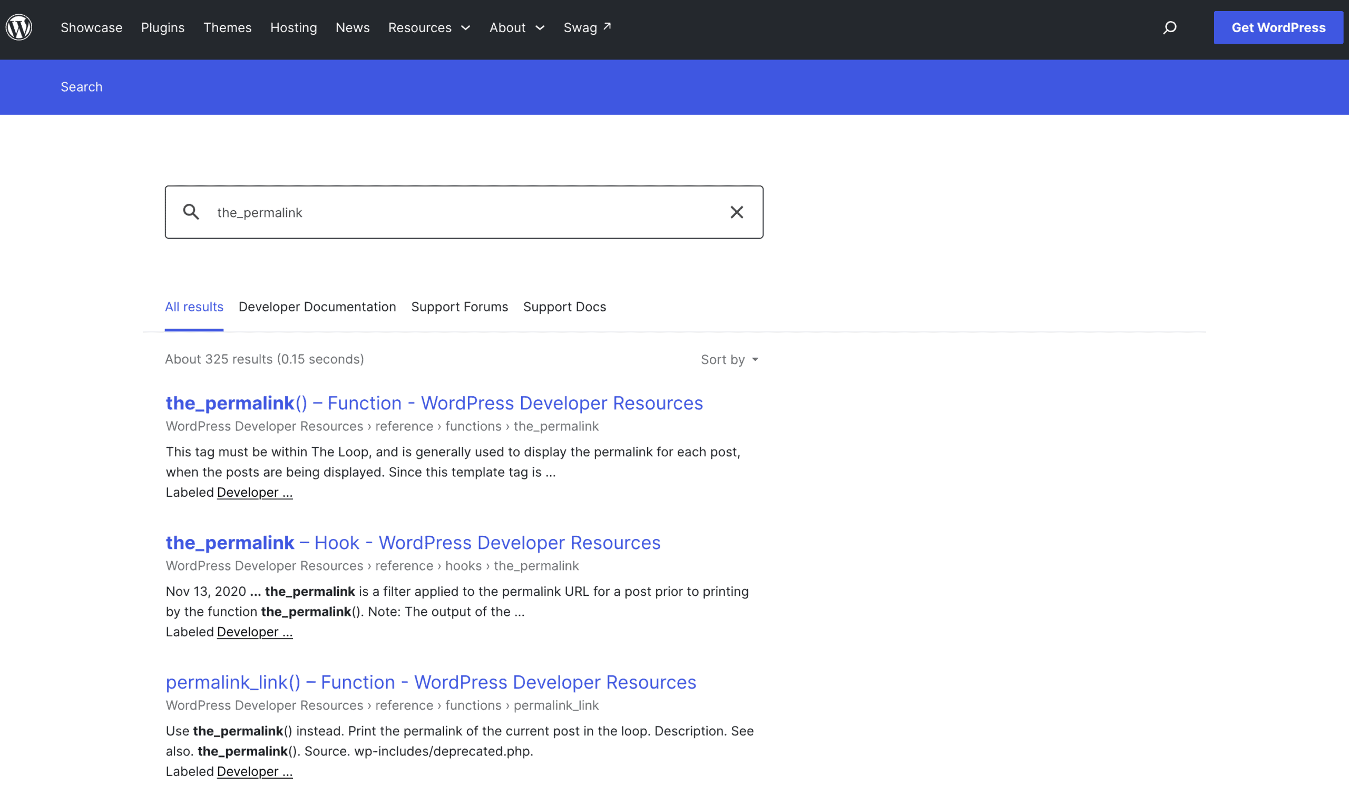Switch to the Support Docs tab

[x=565, y=307]
